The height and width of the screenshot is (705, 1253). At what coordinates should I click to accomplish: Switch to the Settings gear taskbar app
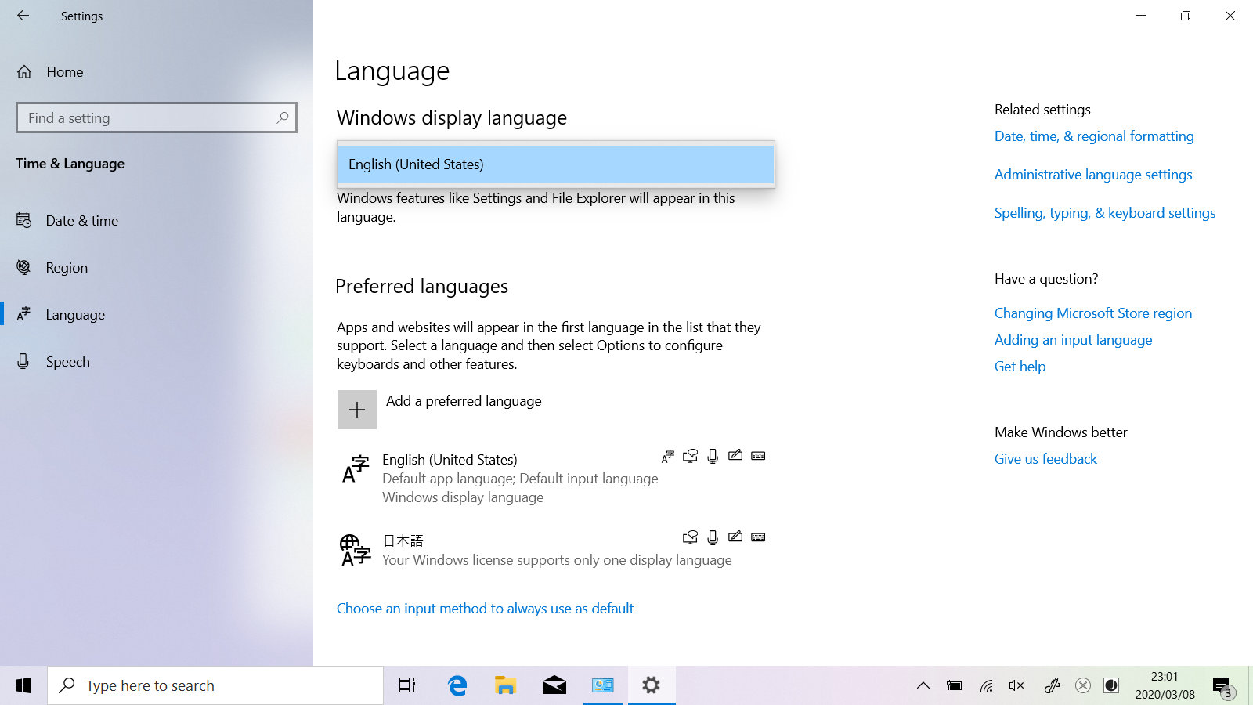point(652,685)
